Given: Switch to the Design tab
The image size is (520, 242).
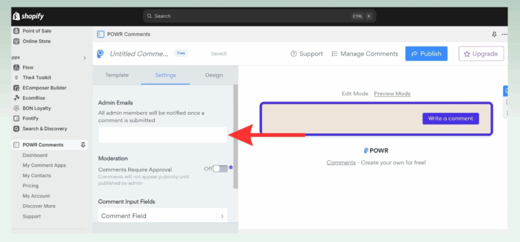Looking at the screenshot, I should (214, 75).
